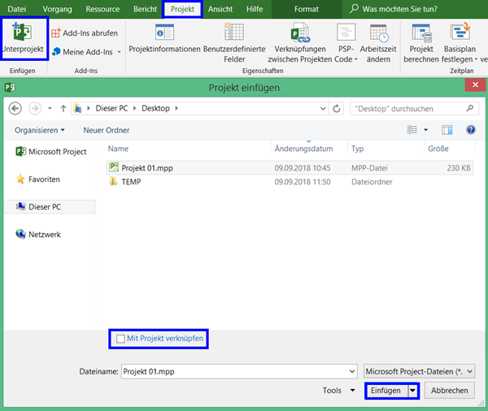Select Netzwerk in the navigation pane

[x=44, y=235]
